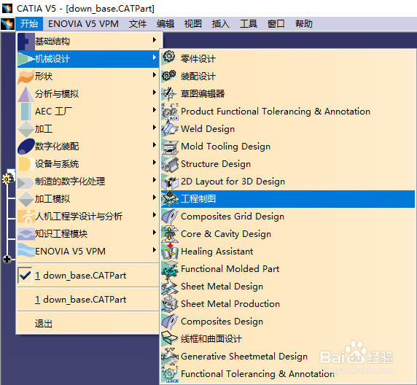Expand the 设备与系统 submenu arrow

(x=154, y=163)
